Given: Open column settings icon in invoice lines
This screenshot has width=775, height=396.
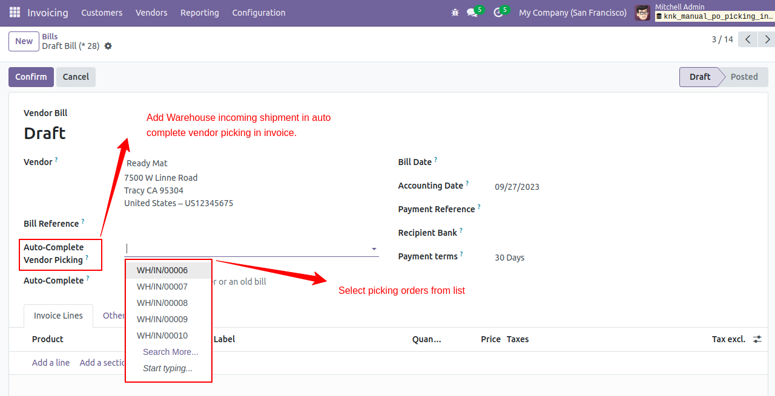Looking at the screenshot, I should (x=757, y=339).
